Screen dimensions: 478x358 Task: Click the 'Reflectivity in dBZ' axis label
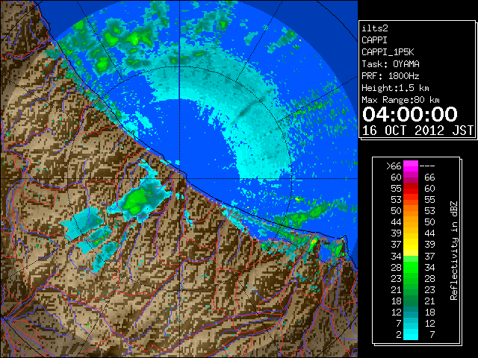453,251
